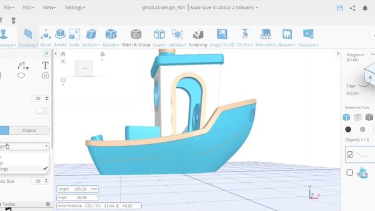Click the Point Position field

[x=99, y=206]
